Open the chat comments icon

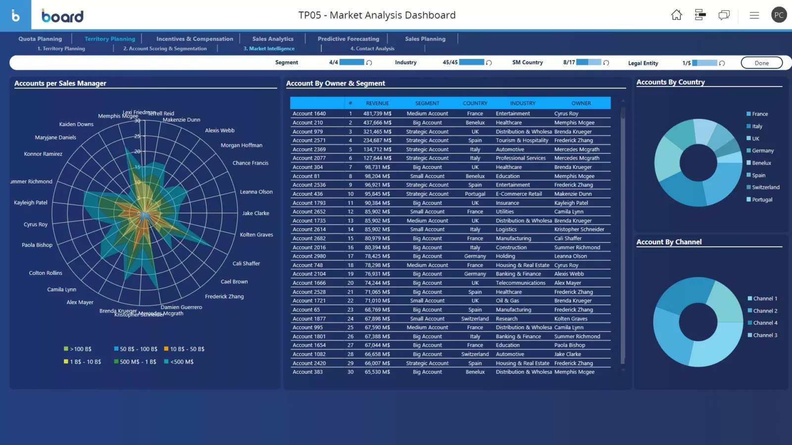coord(724,15)
